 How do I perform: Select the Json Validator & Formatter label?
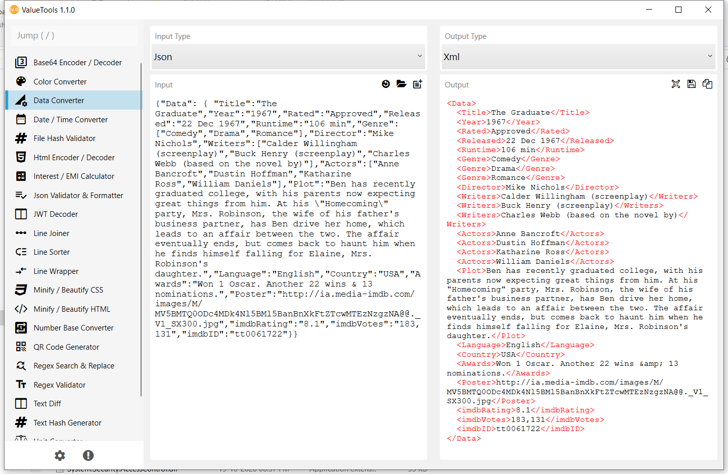point(78,196)
